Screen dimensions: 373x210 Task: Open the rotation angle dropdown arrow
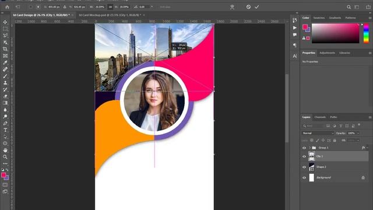click(152, 7)
